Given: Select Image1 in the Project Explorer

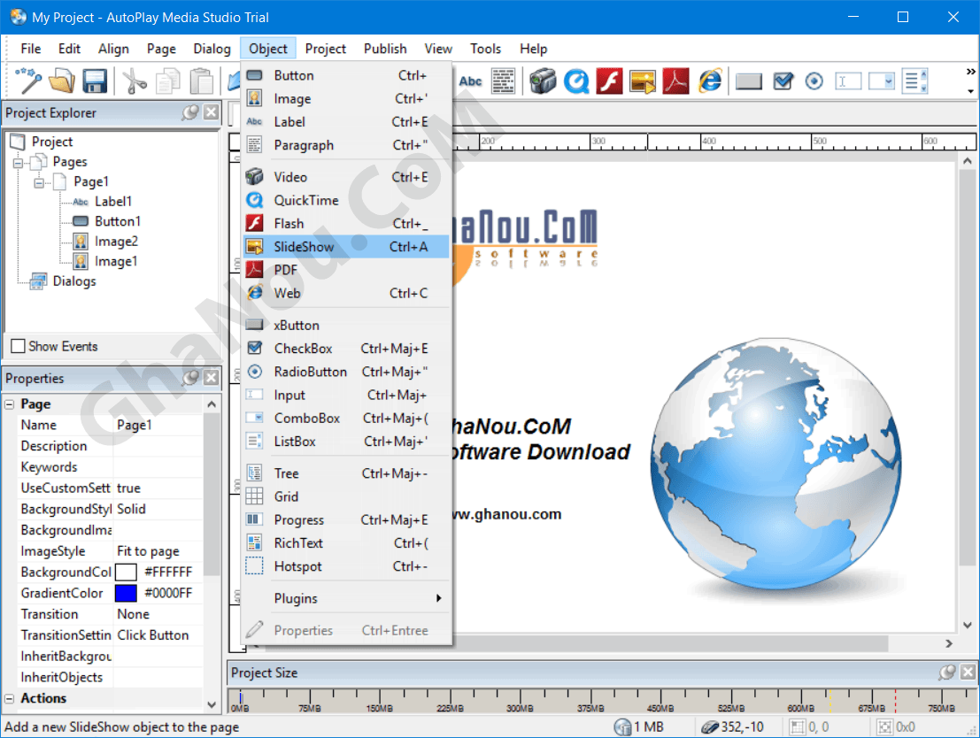Looking at the screenshot, I should click(116, 261).
